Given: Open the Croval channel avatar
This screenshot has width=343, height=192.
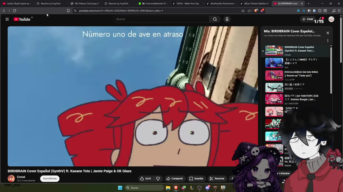Looking at the screenshot, I should (x=11, y=178).
